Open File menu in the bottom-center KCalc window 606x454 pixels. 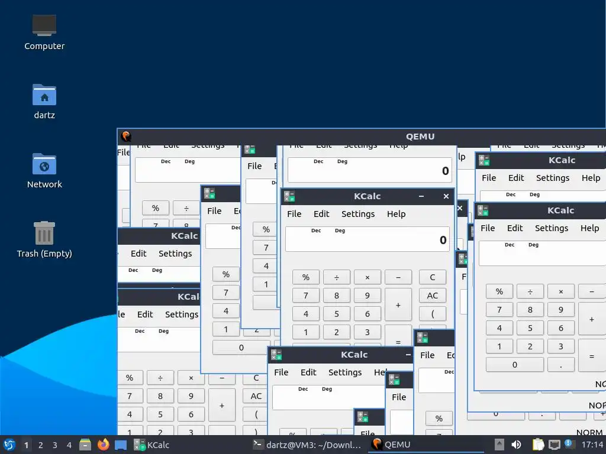click(x=281, y=372)
